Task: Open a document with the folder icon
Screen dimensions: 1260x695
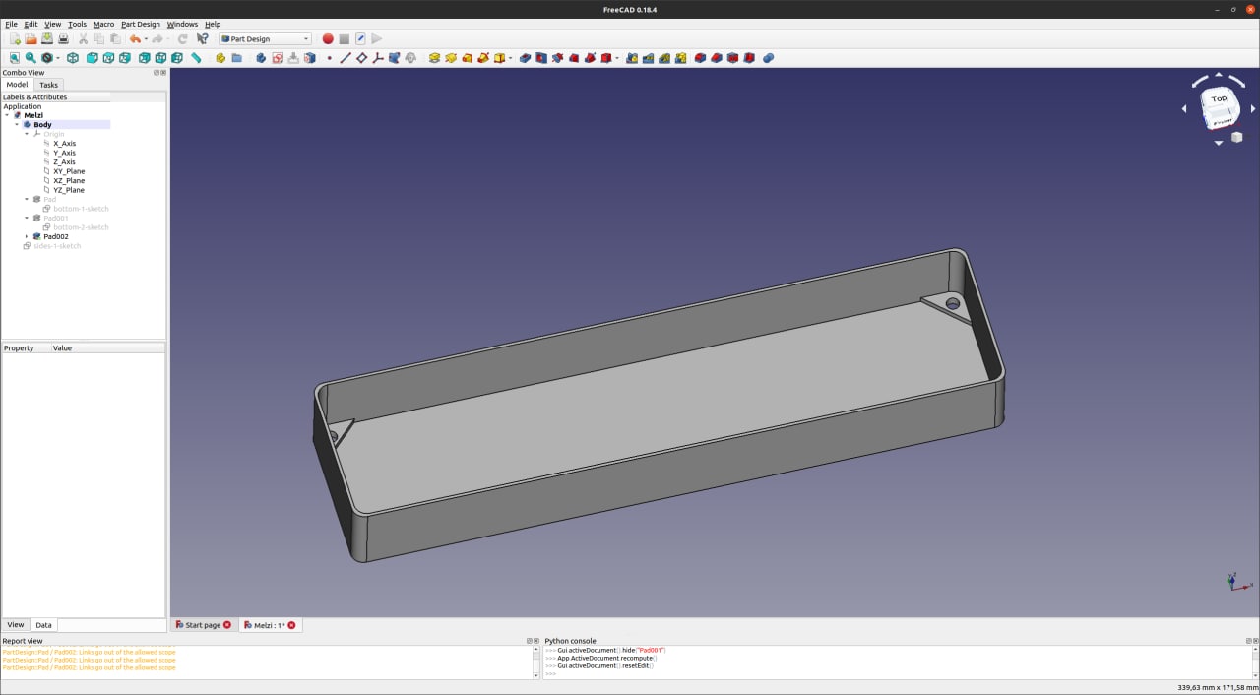Action: coord(31,39)
